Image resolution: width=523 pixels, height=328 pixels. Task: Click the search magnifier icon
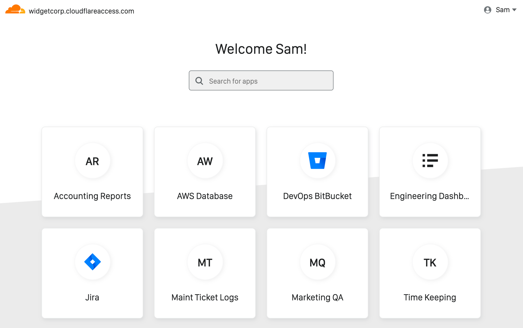tap(199, 81)
